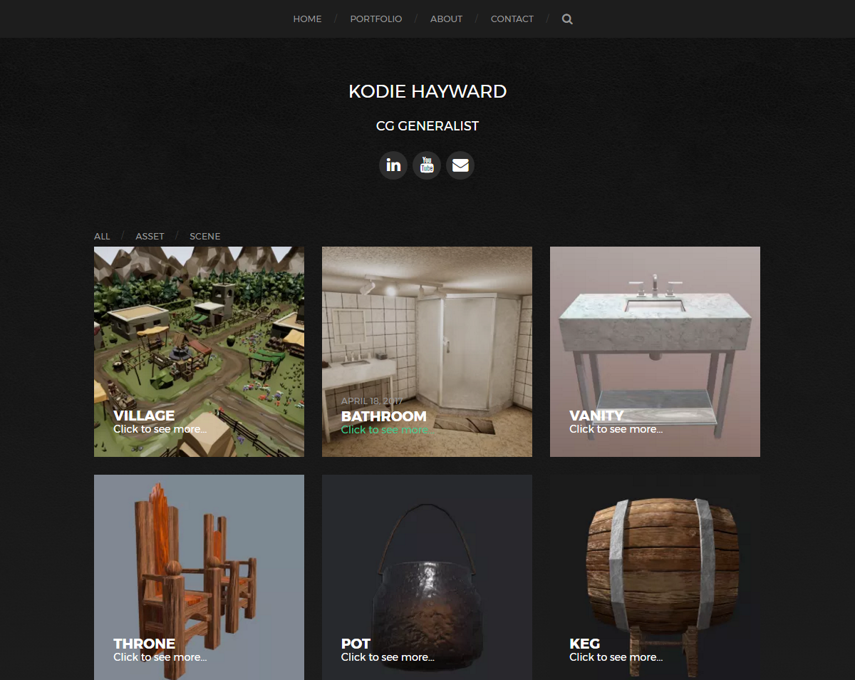Screen dimensions: 855x680
Task: Click the Village 'Click to see more' text
Action: coord(160,429)
